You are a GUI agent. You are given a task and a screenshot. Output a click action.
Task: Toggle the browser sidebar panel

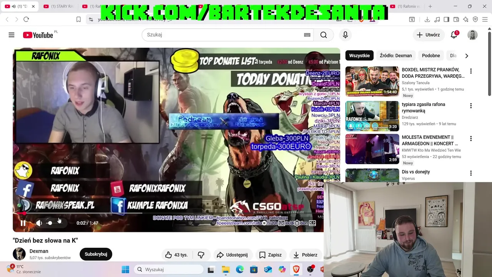[446, 19]
